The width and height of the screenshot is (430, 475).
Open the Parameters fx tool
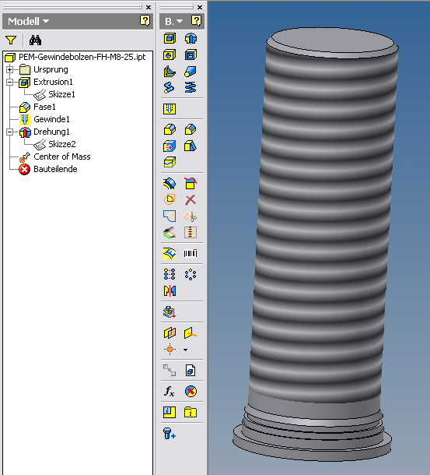pos(170,391)
